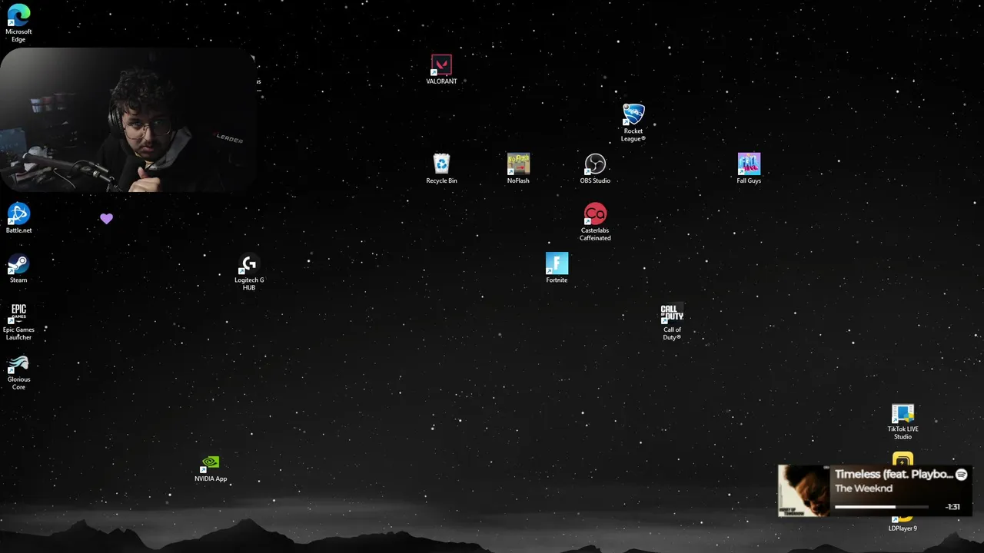
Task: Launch VALORANT from the desktop
Action: 441,69
